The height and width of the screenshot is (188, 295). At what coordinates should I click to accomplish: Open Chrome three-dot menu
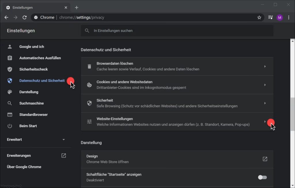(x=289, y=18)
